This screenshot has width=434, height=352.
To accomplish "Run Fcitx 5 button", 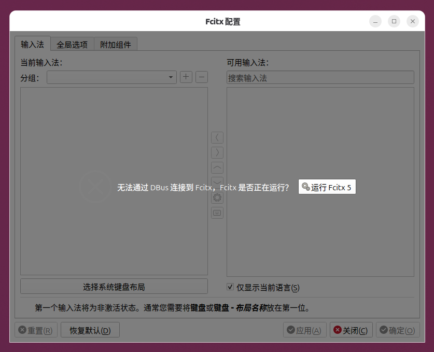I will [x=327, y=187].
